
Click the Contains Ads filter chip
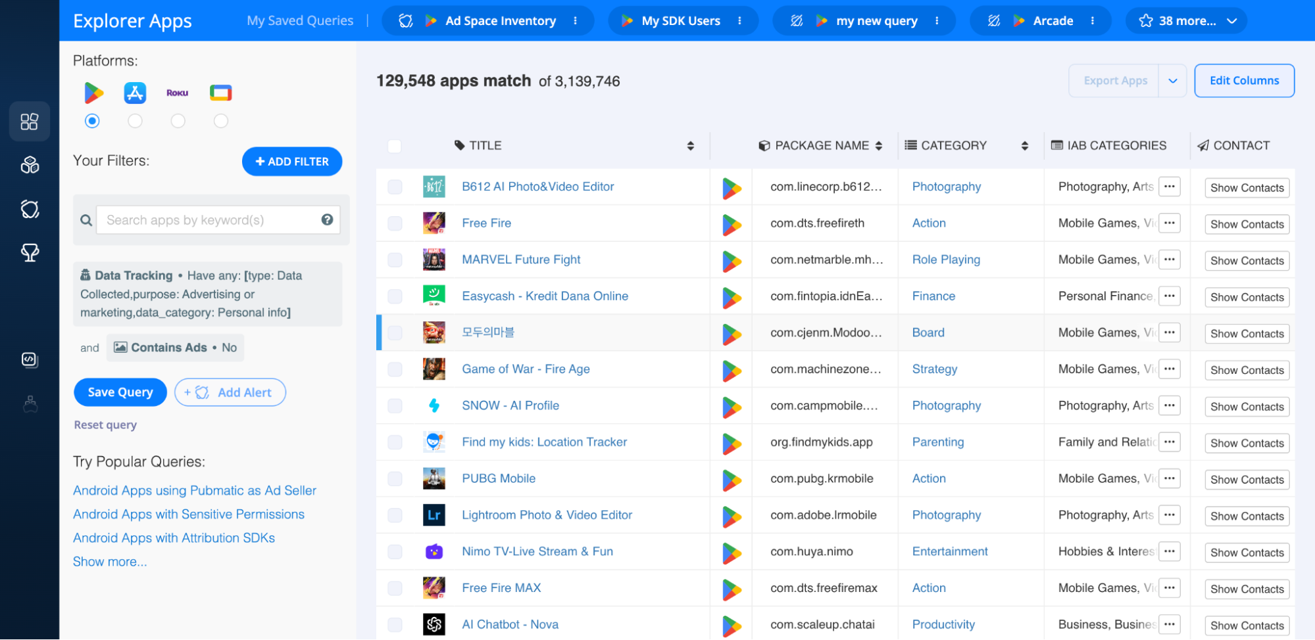pos(175,348)
